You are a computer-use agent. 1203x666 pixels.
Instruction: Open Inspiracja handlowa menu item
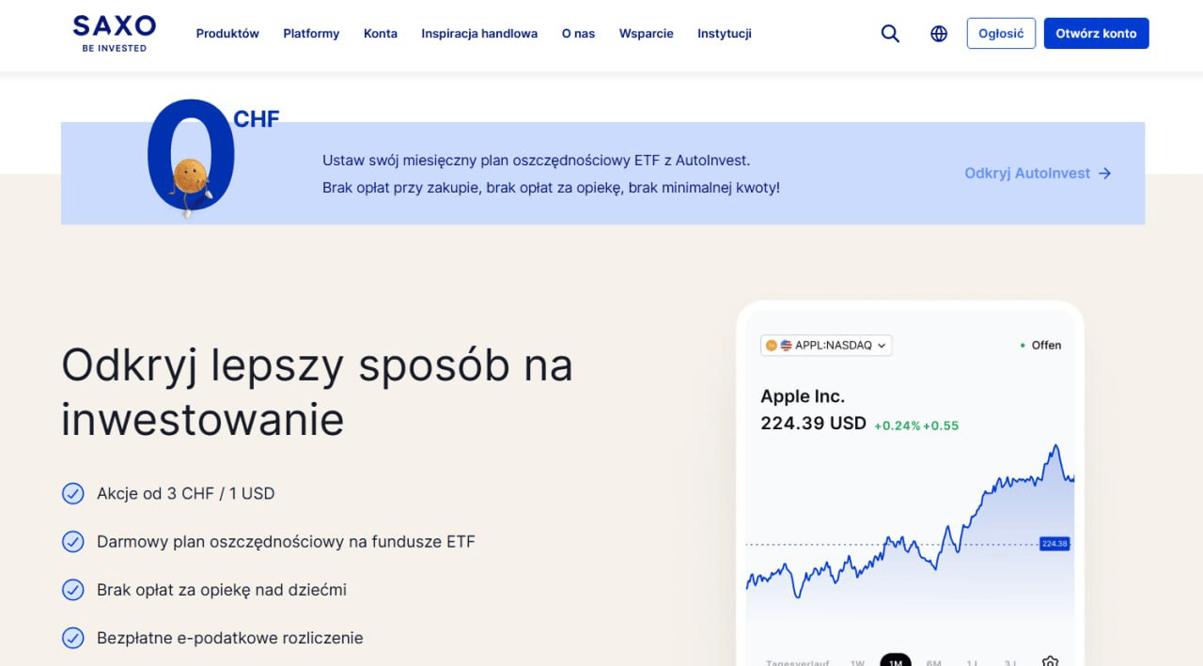[x=479, y=34]
